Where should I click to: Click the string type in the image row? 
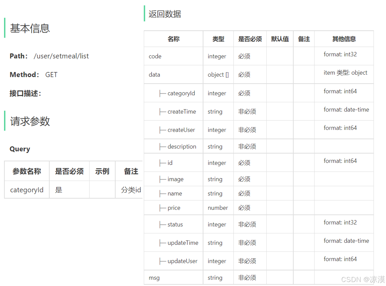click(215, 179)
